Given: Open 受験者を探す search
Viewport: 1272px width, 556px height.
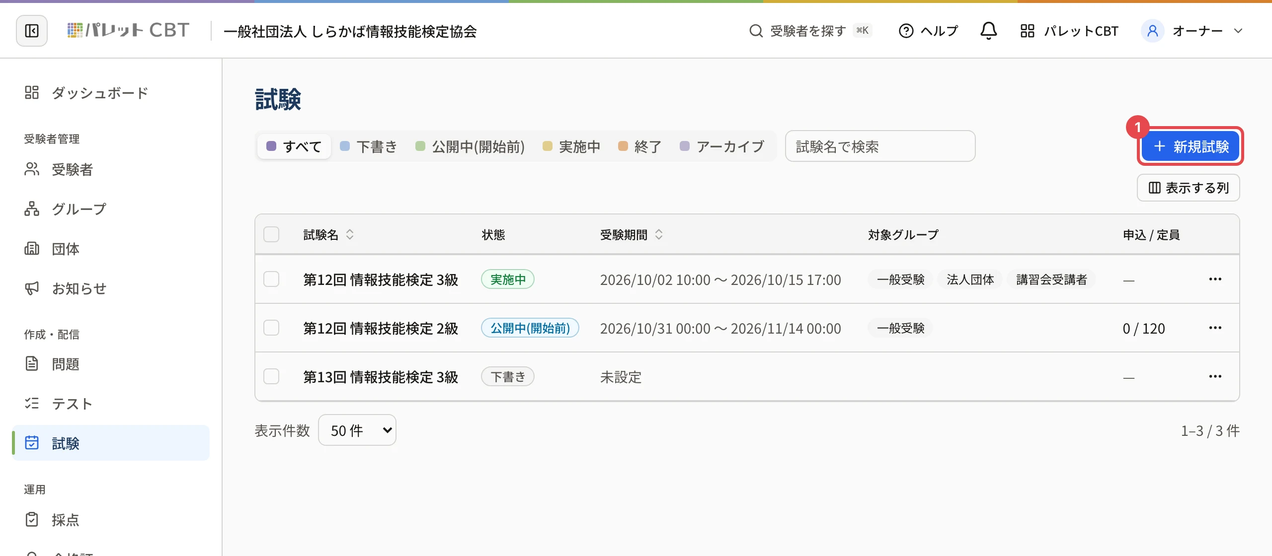Looking at the screenshot, I should tap(810, 31).
